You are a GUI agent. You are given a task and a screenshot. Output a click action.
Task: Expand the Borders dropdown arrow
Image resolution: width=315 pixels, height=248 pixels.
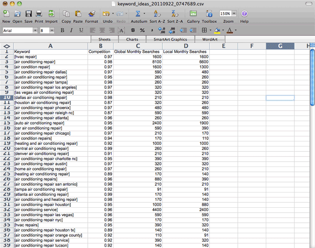click(x=210, y=30)
